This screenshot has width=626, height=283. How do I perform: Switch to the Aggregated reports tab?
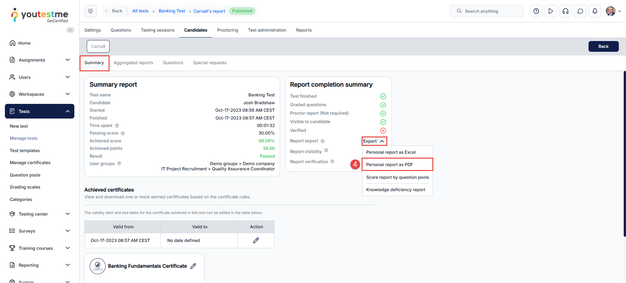tap(133, 63)
